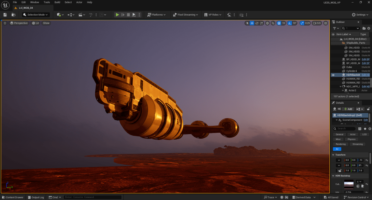This screenshot has height=200, width=372.
Task: Click the Add component button in Details
Action: (348, 109)
